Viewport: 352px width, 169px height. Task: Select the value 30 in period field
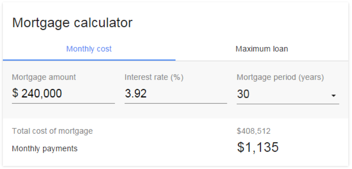(x=243, y=94)
